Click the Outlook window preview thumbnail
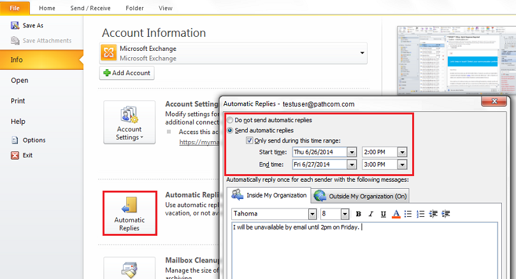This screenshot has width=516, height=279. tap(456, 60)
